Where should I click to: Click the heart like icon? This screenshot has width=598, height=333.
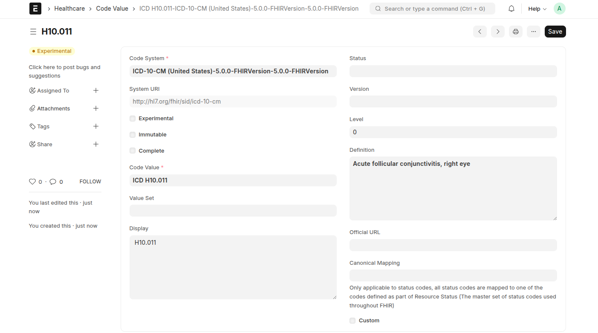(32, 182)
